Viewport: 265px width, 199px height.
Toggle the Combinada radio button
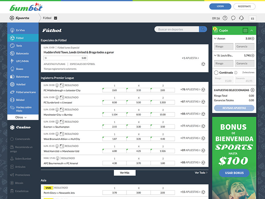216,73
